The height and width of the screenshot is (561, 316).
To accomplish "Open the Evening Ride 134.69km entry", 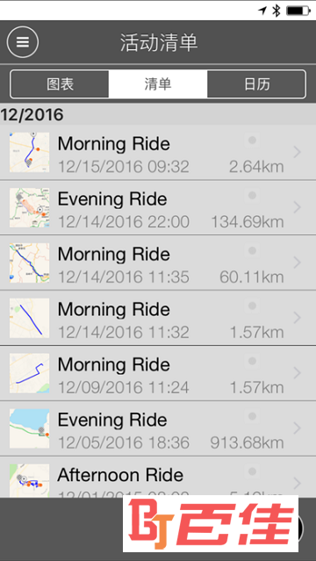I will coord(158,207).
